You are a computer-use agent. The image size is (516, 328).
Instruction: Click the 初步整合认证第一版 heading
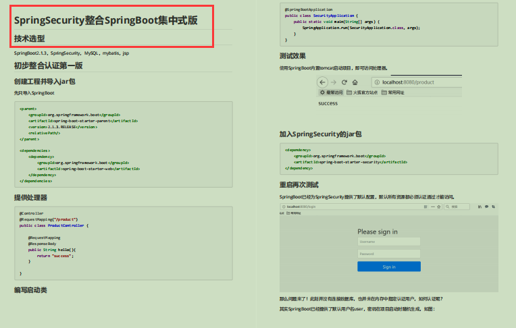coord(48,65)
